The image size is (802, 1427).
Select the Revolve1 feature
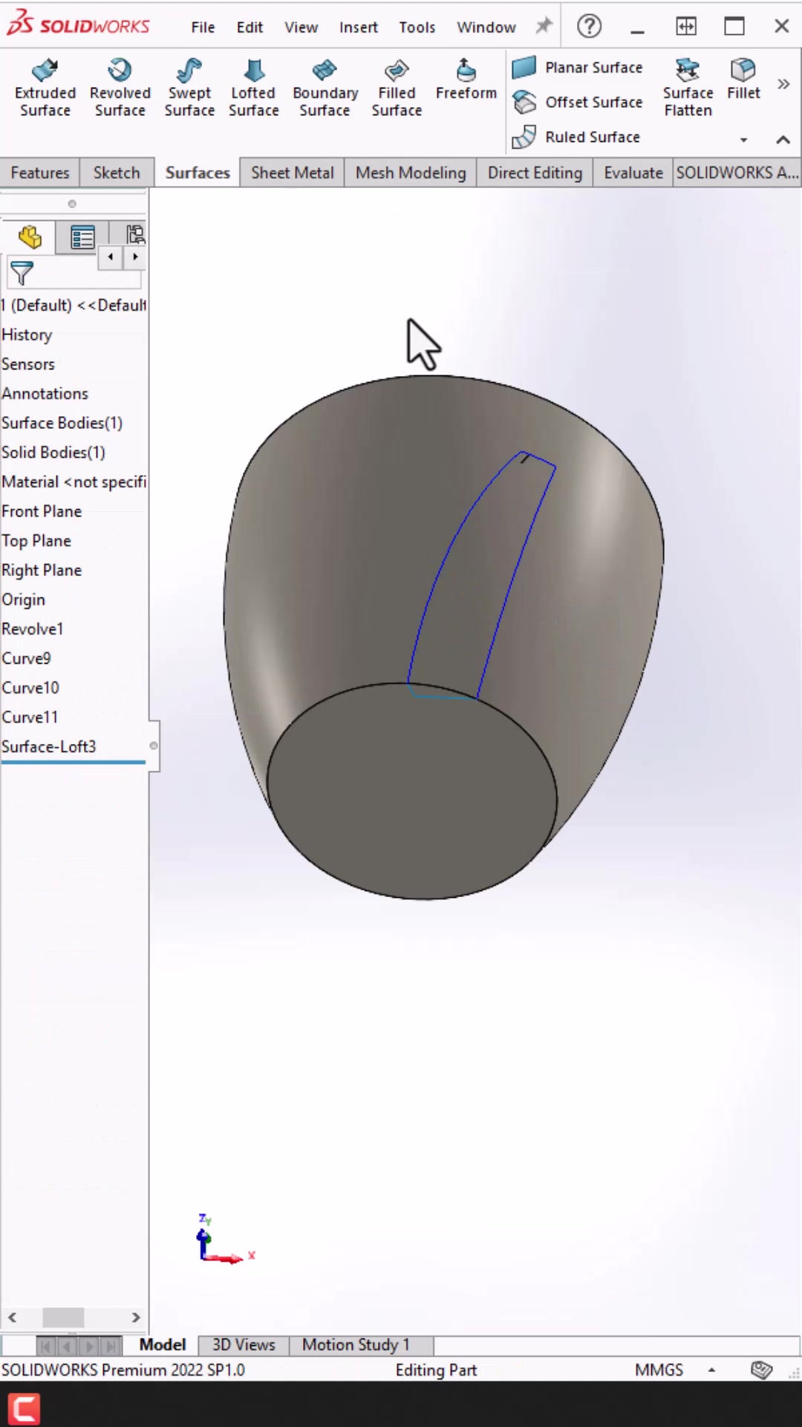pos(33,629)
